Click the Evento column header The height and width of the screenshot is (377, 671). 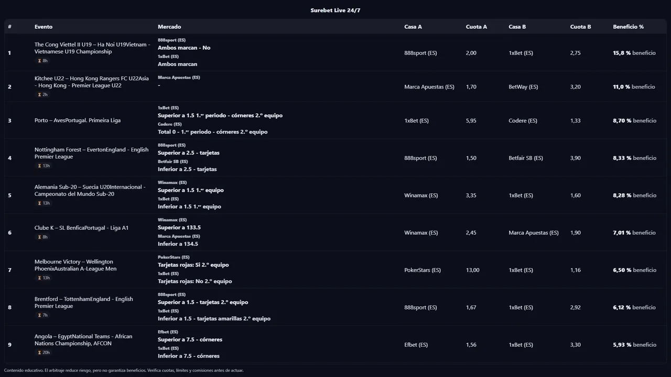(x=44, y=27)
